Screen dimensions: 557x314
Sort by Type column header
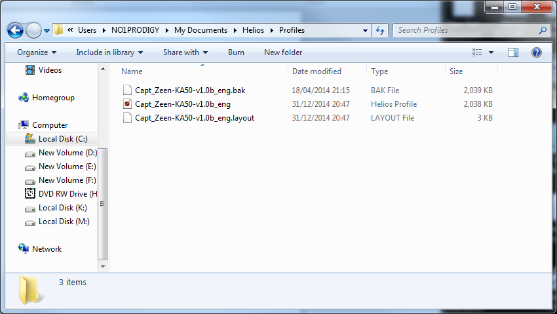(379, 71)
